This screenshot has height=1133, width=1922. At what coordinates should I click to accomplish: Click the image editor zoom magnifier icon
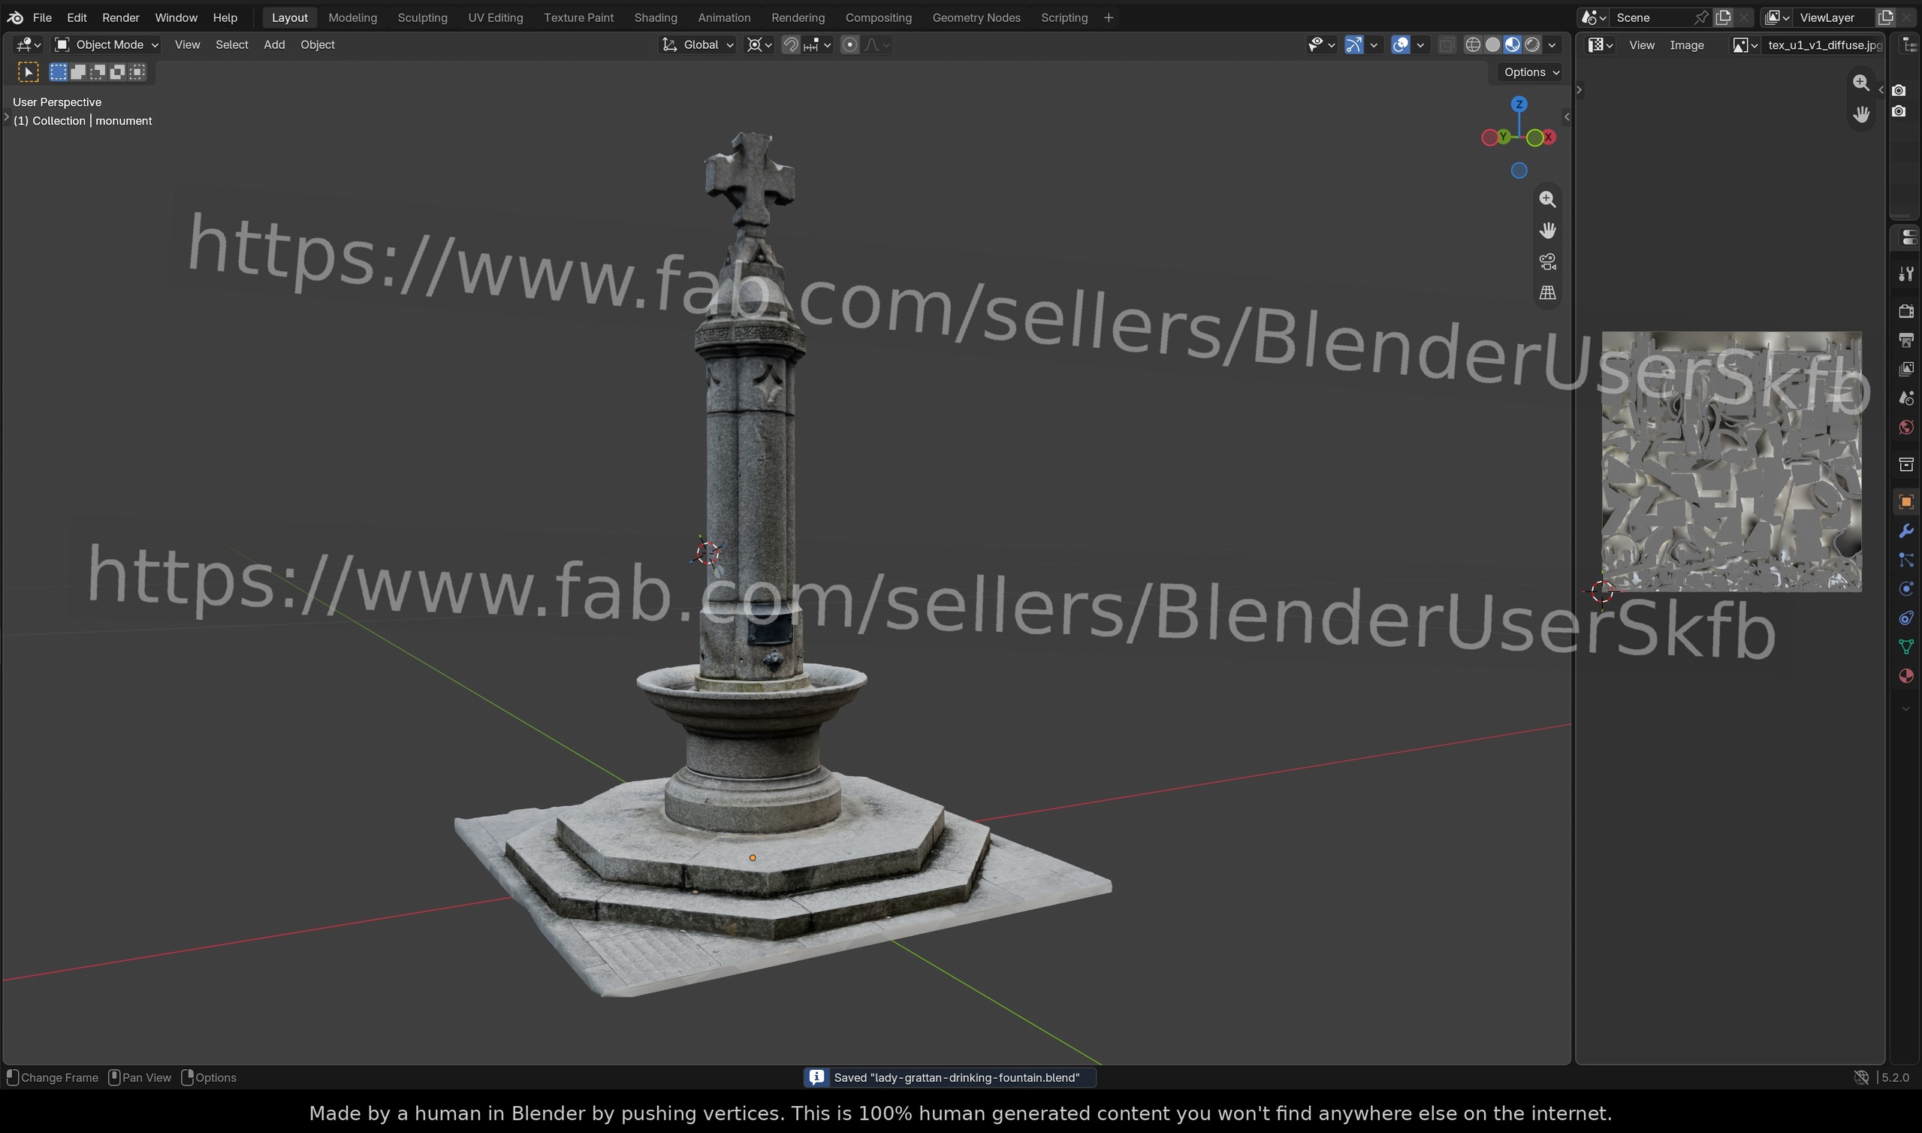[x=1861, y=83]
